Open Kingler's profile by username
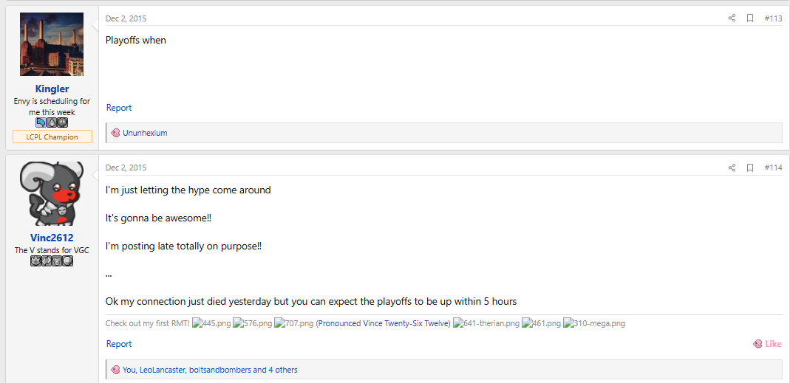 coord(52,89)
